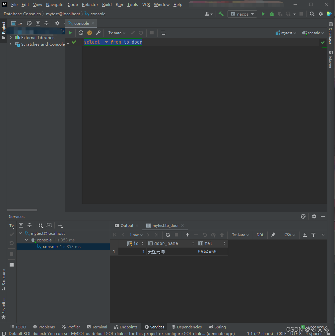Open the Terminal tool window
The width and height of the screenshot is (335, 336).
[x=97, y=327]
